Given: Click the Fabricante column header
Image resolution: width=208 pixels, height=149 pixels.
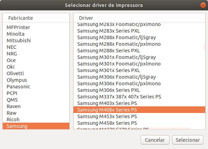Looking at the screenshot, I should [21, 18].
